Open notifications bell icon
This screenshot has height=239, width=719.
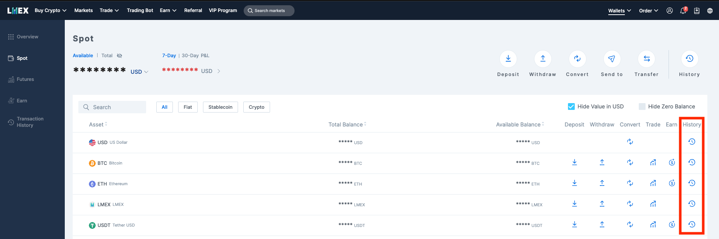pyautogui.click(x=683, y=11)
